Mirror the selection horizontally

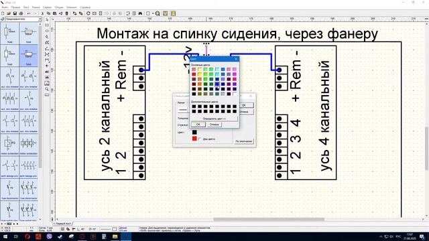95,13
